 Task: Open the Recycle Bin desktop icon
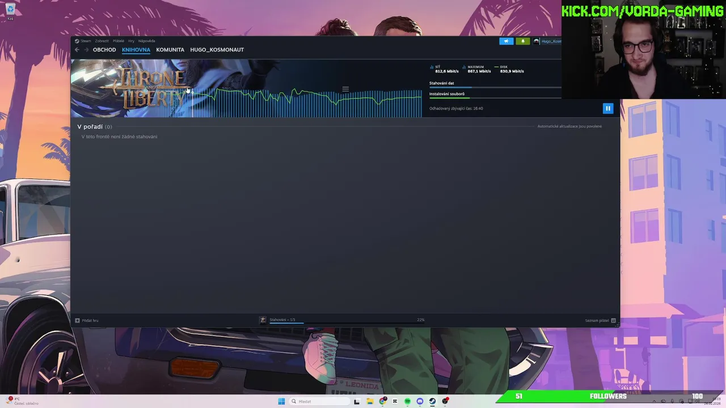click(10, 11)
